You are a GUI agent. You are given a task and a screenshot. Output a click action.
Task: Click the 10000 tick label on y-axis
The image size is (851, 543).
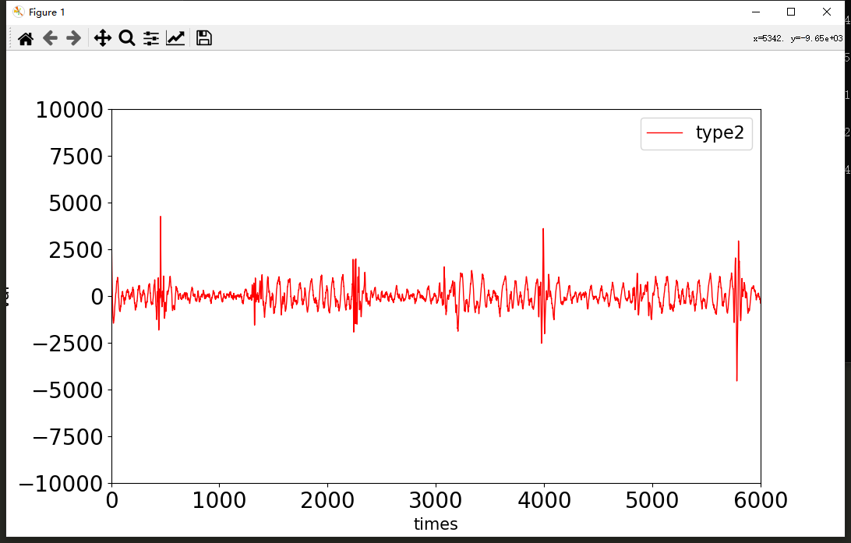[69, 110]
